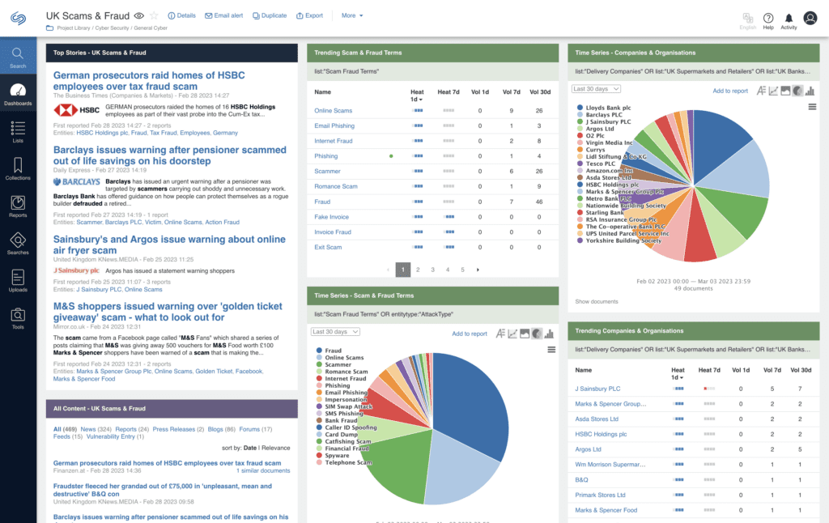Open hamburger menu of Companies pie chart
Viewport: 829px width, 523px height.
point(812,107)
